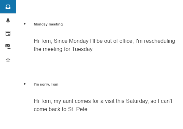Show starred items with the star icon

pos(8,60)
